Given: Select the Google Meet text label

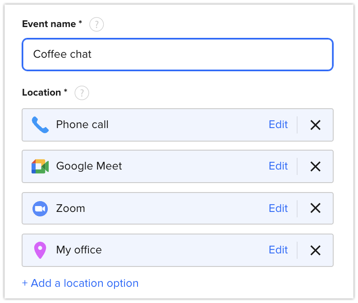Looking at the screenshot, I should [x=89, y=166].
